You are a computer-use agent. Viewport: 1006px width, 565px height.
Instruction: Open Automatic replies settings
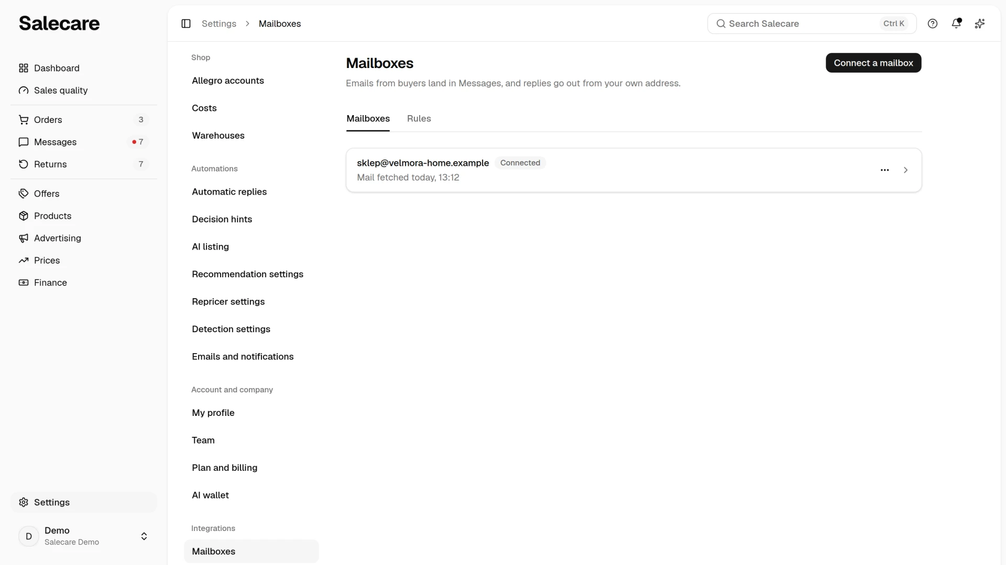pyautogui.click(x=229, y=192)
